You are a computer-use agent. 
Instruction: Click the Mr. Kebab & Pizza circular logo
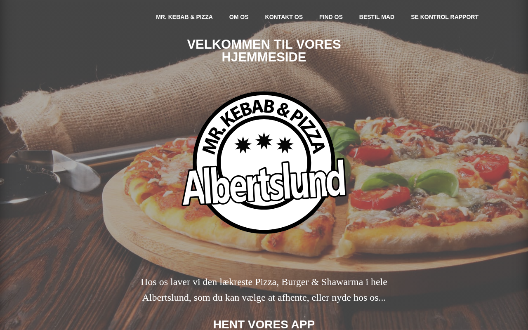tap(264, 163)
